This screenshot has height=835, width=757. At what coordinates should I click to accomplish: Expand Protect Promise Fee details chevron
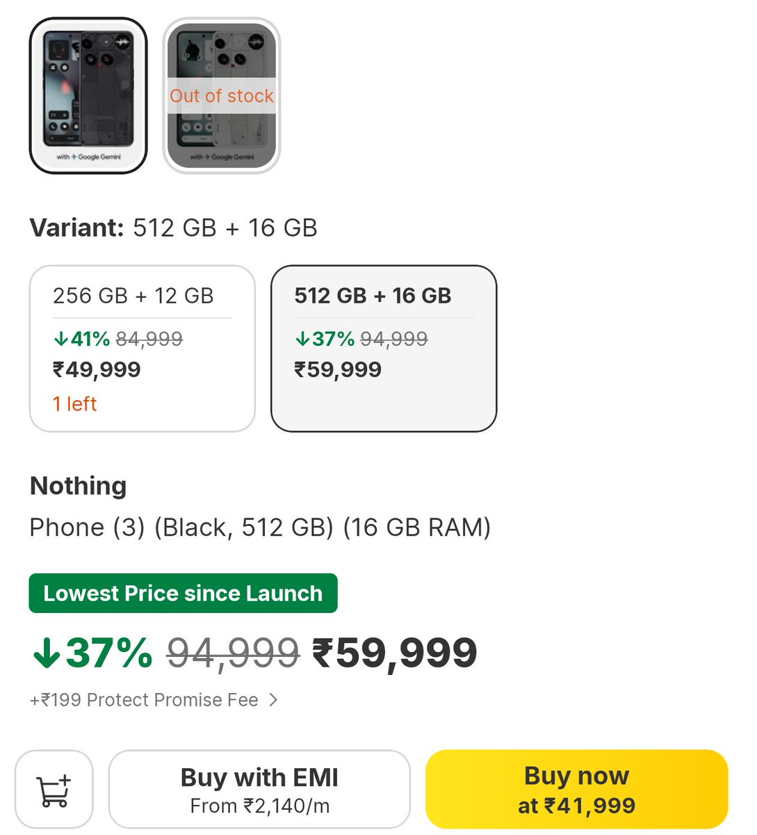tap(273, 700)
